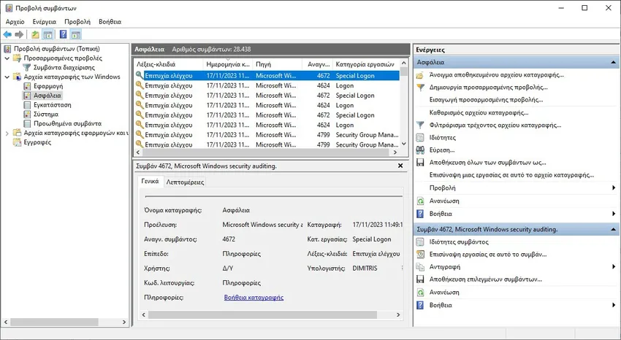Click the Ιδιότητες properties icon under Ασφάλεια
The width and height of the screenshot is (621, 340).
(420, 138)
